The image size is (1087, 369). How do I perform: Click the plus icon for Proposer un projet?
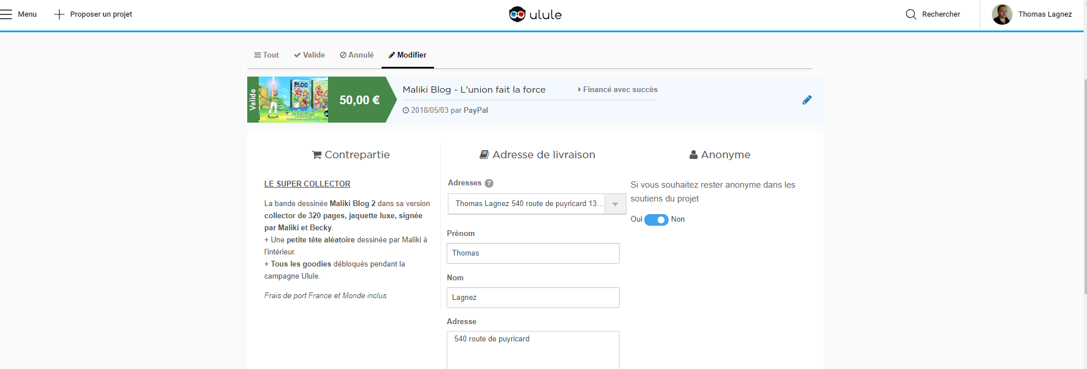tap(59, 14)
